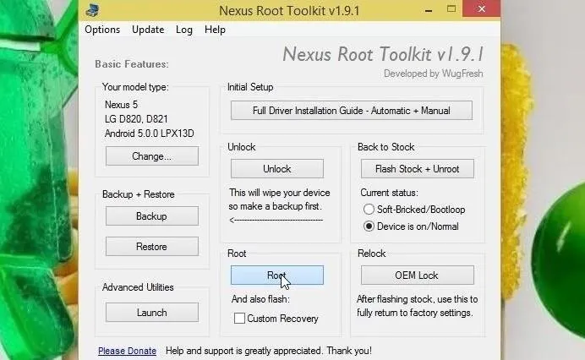Click the Backup button

152,216
